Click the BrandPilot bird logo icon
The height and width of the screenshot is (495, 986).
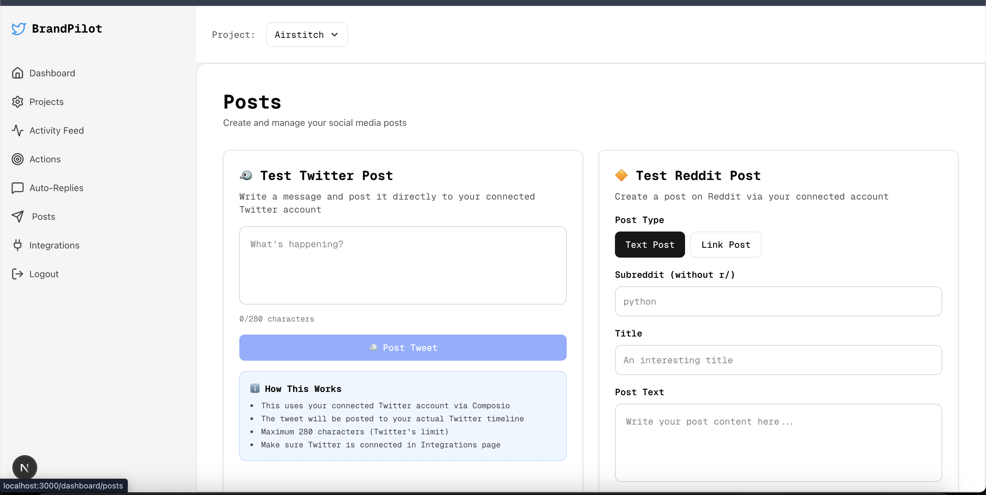(18, 29)
